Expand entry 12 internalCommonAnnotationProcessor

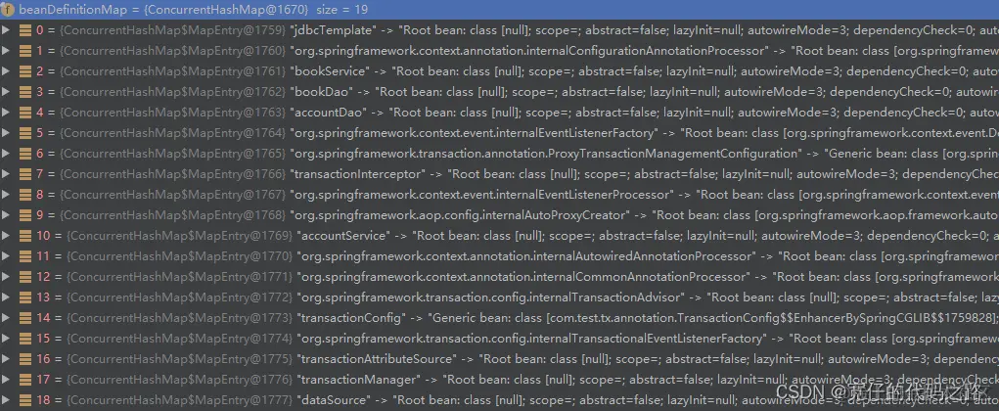(6, 277)
